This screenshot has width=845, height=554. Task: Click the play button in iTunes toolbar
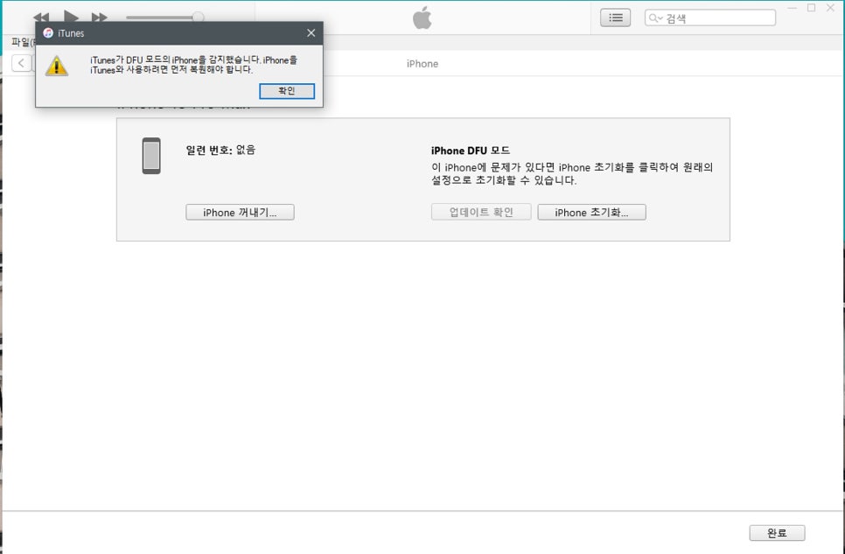(x=71, y=16)
